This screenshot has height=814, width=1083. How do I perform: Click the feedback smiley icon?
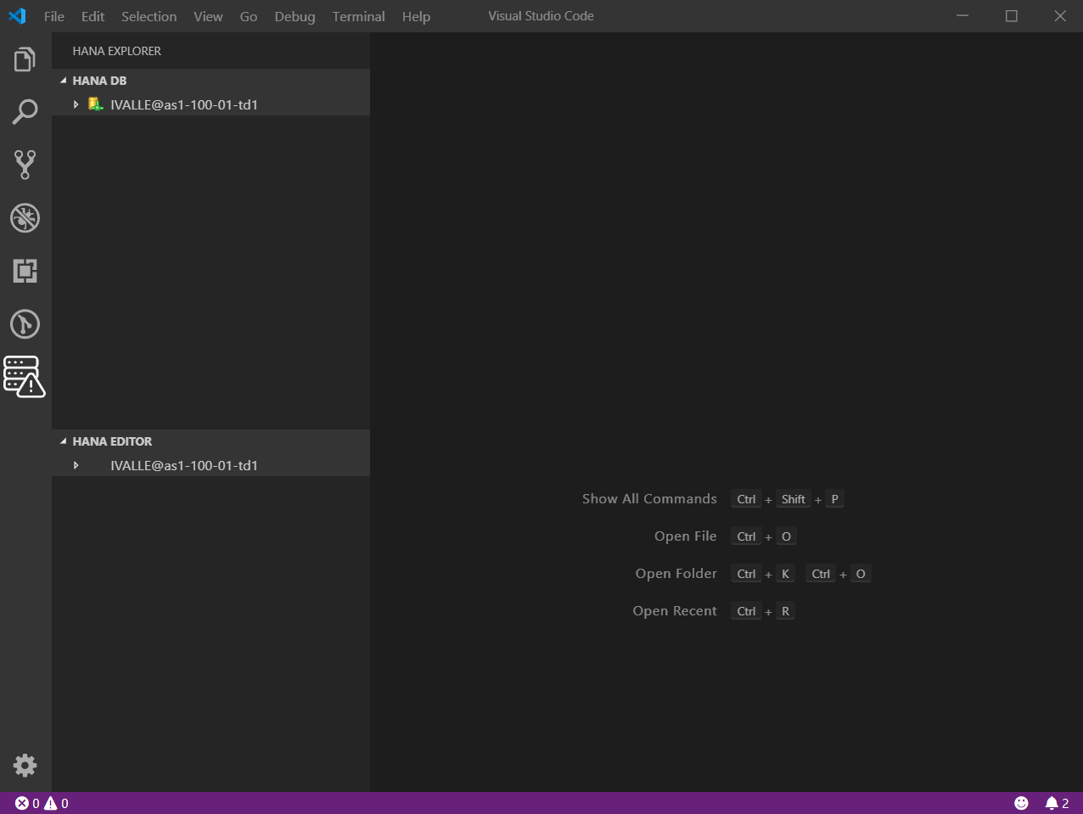pos(1021,803)
